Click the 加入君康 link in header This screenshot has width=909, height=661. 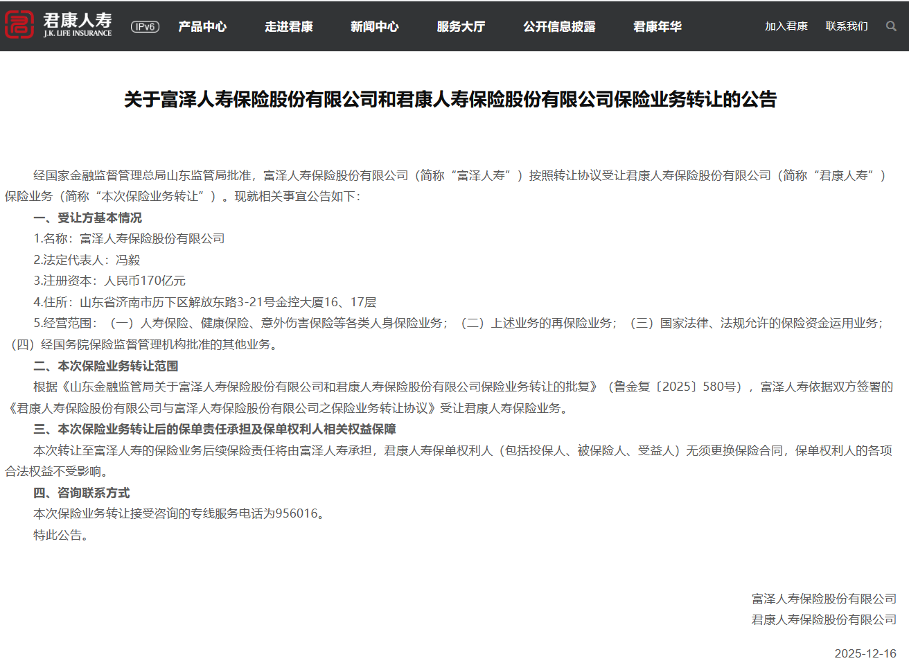pyautogui.click(x=786, y=26)
